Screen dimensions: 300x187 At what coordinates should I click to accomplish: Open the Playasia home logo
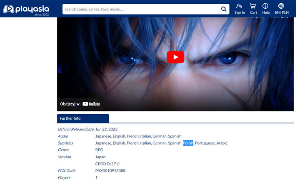click(26, 10)
